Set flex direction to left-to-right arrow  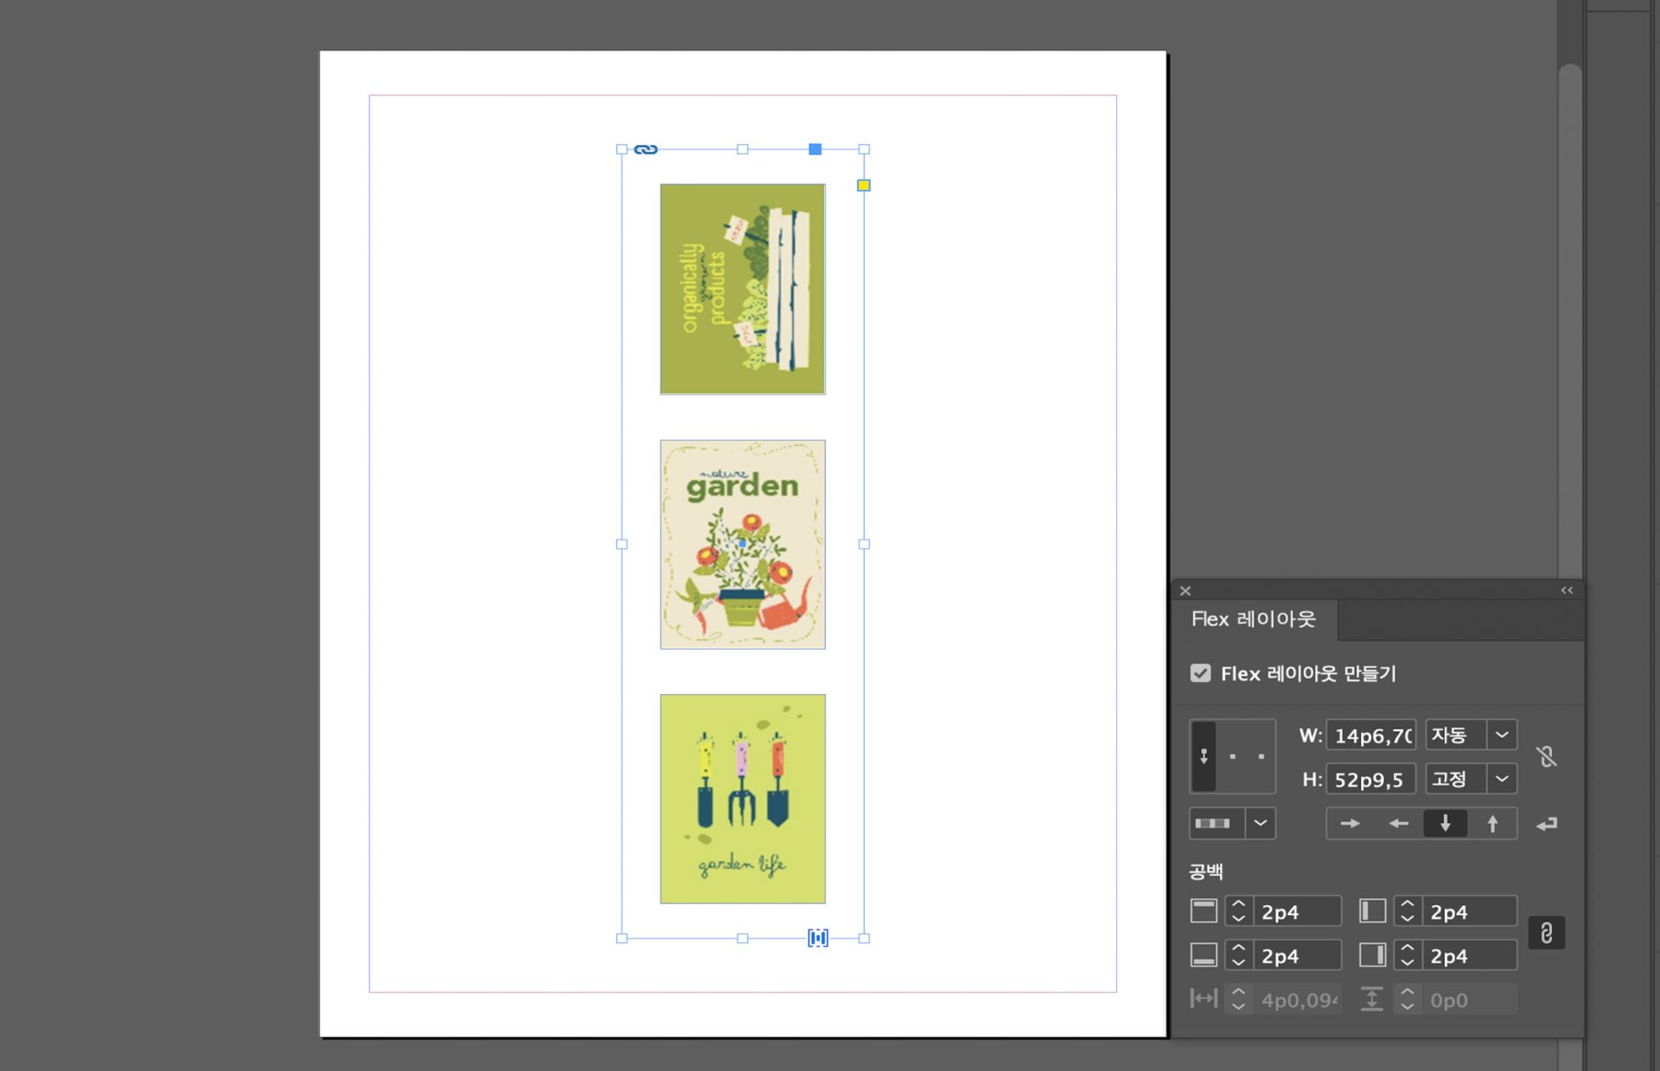coord(1350,824)
